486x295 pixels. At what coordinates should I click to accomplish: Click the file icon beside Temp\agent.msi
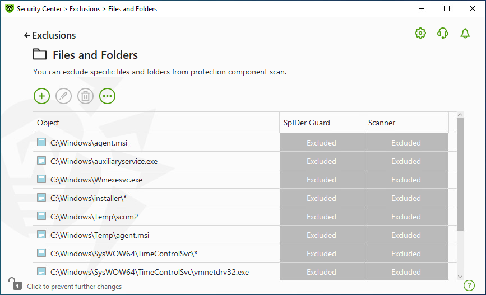41,235
